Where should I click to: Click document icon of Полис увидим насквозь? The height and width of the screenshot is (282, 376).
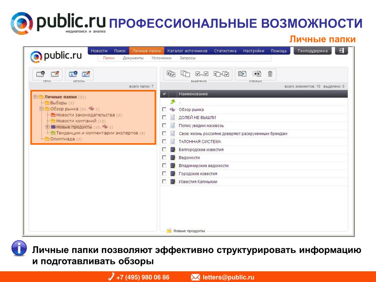point(173,126)
